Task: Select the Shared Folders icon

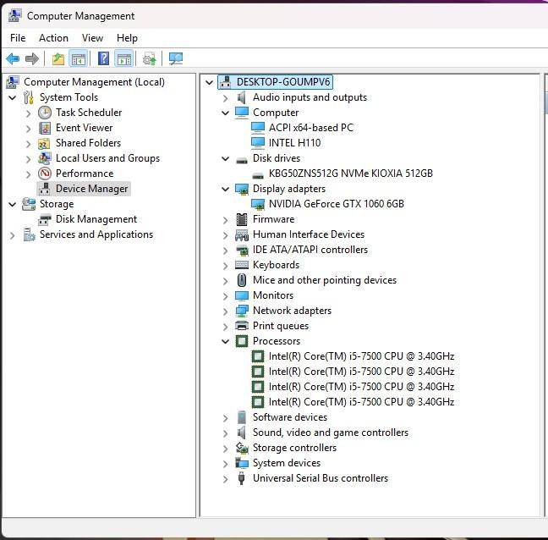Action: pos(44,143)
